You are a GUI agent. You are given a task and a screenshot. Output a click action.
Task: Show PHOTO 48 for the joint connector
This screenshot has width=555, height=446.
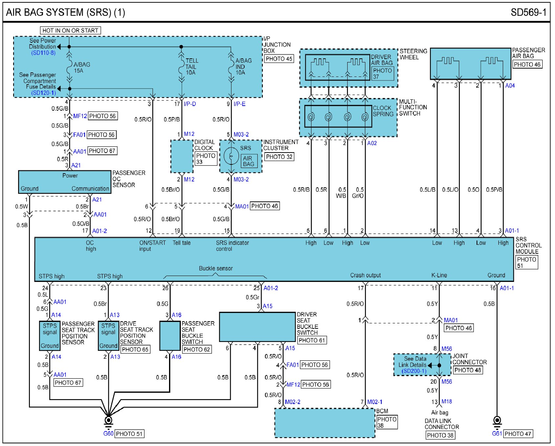coord(467,370)
